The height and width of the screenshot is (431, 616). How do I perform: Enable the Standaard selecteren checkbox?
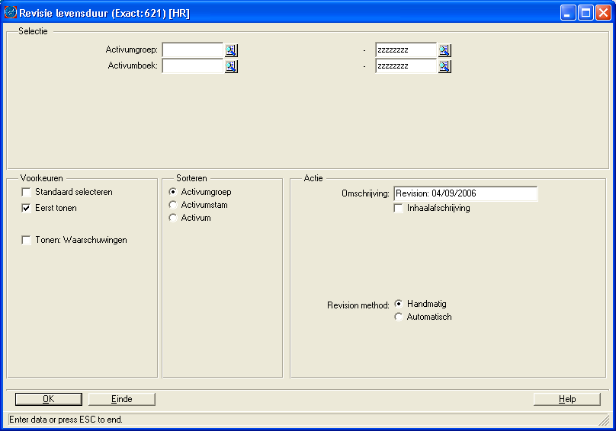[x=27, y=192]
